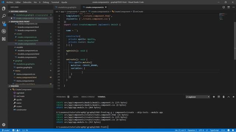This screenshot has width=236, height=132.
Task: Select the TERMINAL panel tab
Action: tap(101, 97)
